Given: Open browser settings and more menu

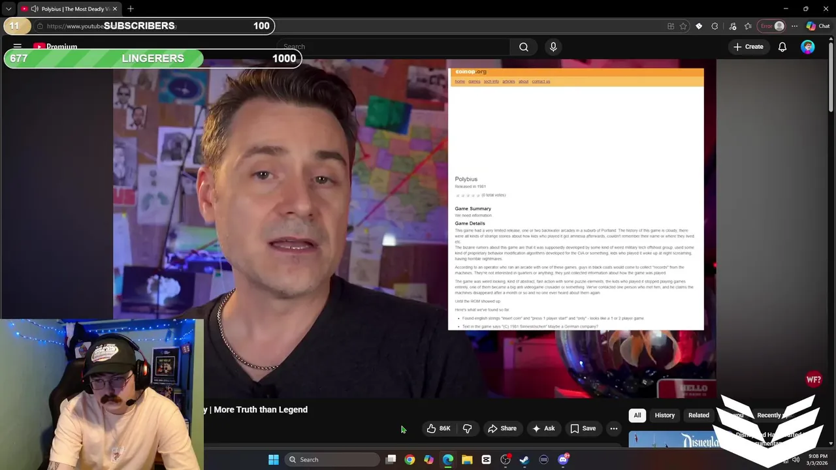Looking at the screenshot, I should (x=794, y=26).
